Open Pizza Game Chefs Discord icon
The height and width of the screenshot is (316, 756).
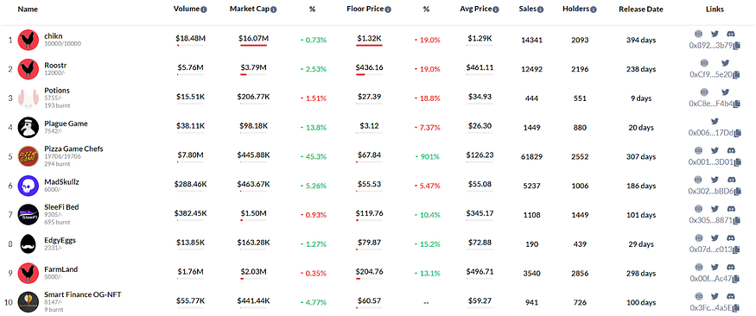point(731,150)
